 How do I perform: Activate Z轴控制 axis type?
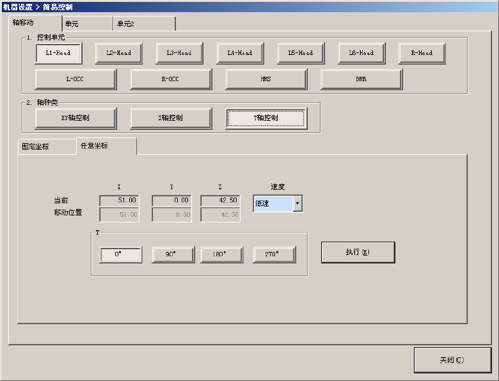[x=171, y=118]
